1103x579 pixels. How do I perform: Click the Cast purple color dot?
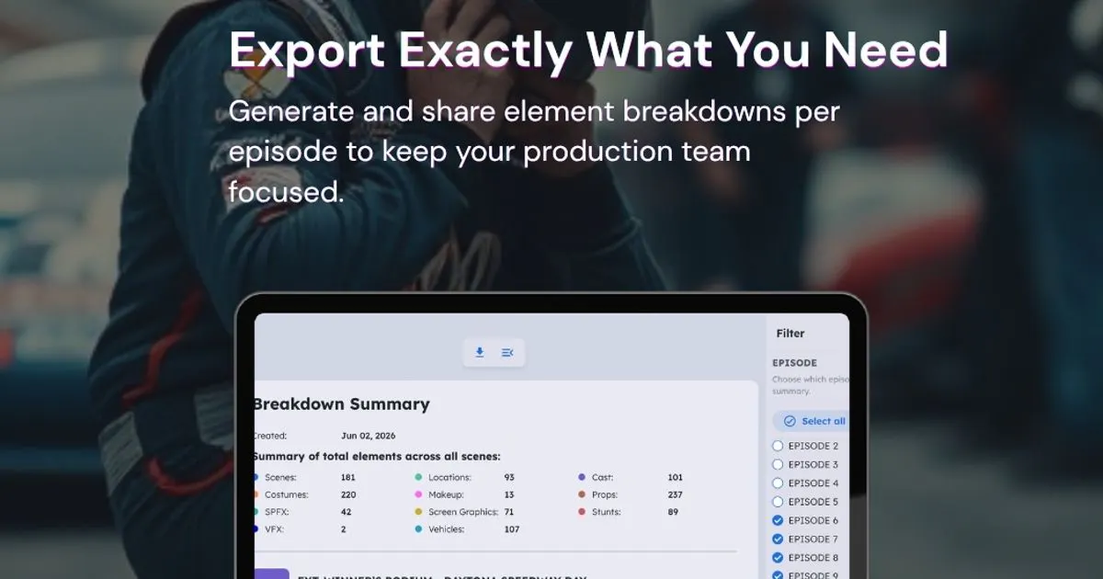tap(582, 478)
